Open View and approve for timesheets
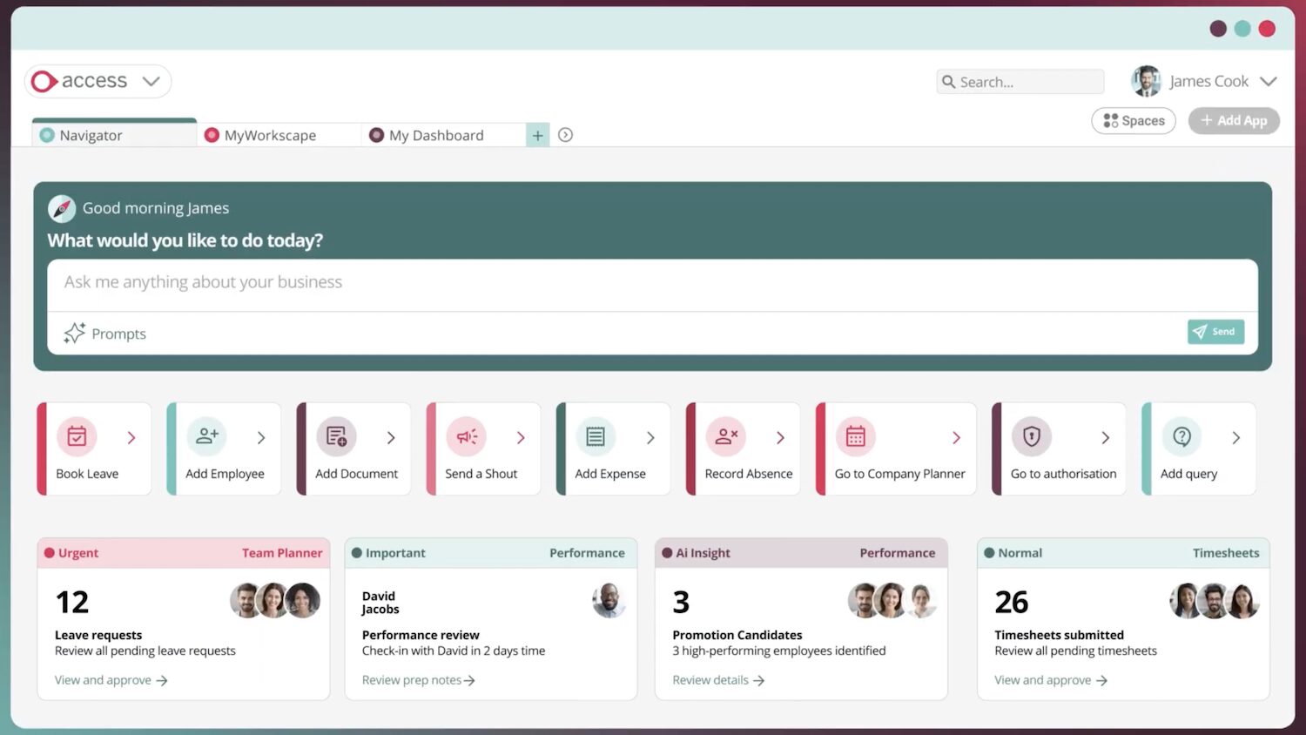1306x735 pixels. (x=1051, y=680)
